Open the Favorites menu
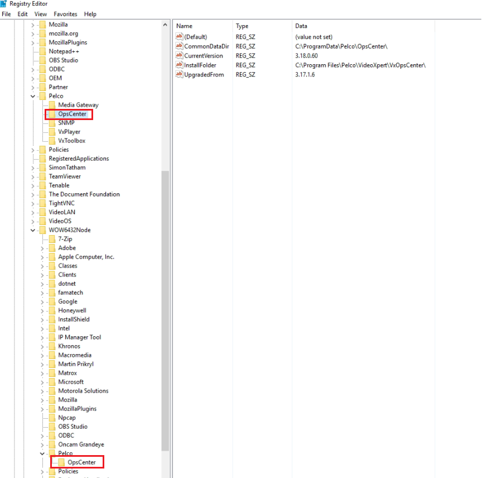The width and height of the screenshot is (483, 478). [65, 14]
